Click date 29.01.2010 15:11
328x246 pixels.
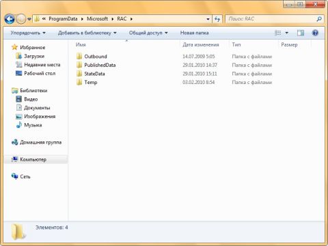(200, 74)
